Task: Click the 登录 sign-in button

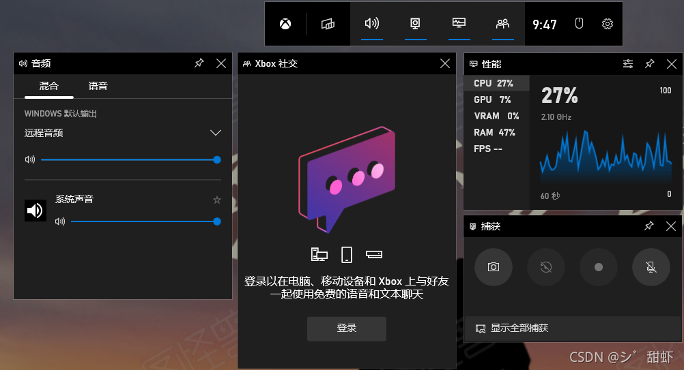Action: pyautogui.click(x=347, y=328)
